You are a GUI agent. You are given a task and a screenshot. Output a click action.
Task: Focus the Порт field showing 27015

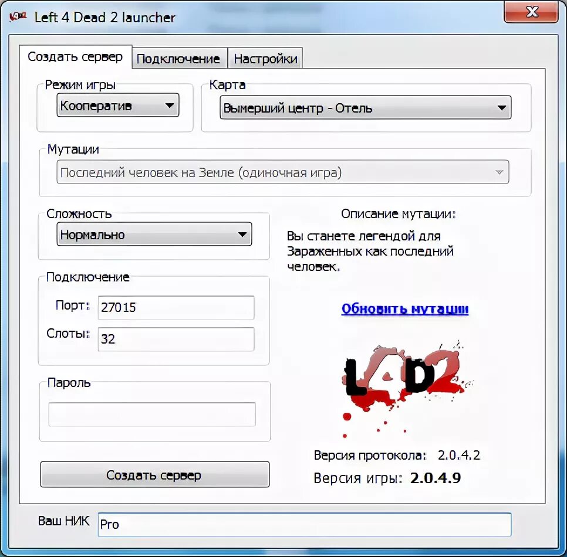tap(175, 307)
